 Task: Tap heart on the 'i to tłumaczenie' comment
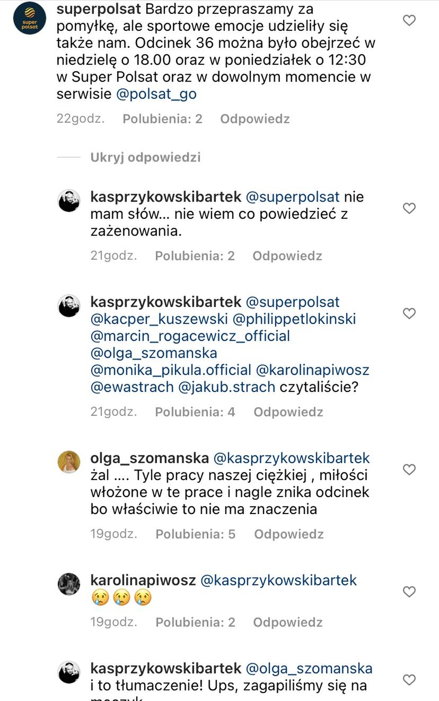pyautogui.click(x=409, y=680)
